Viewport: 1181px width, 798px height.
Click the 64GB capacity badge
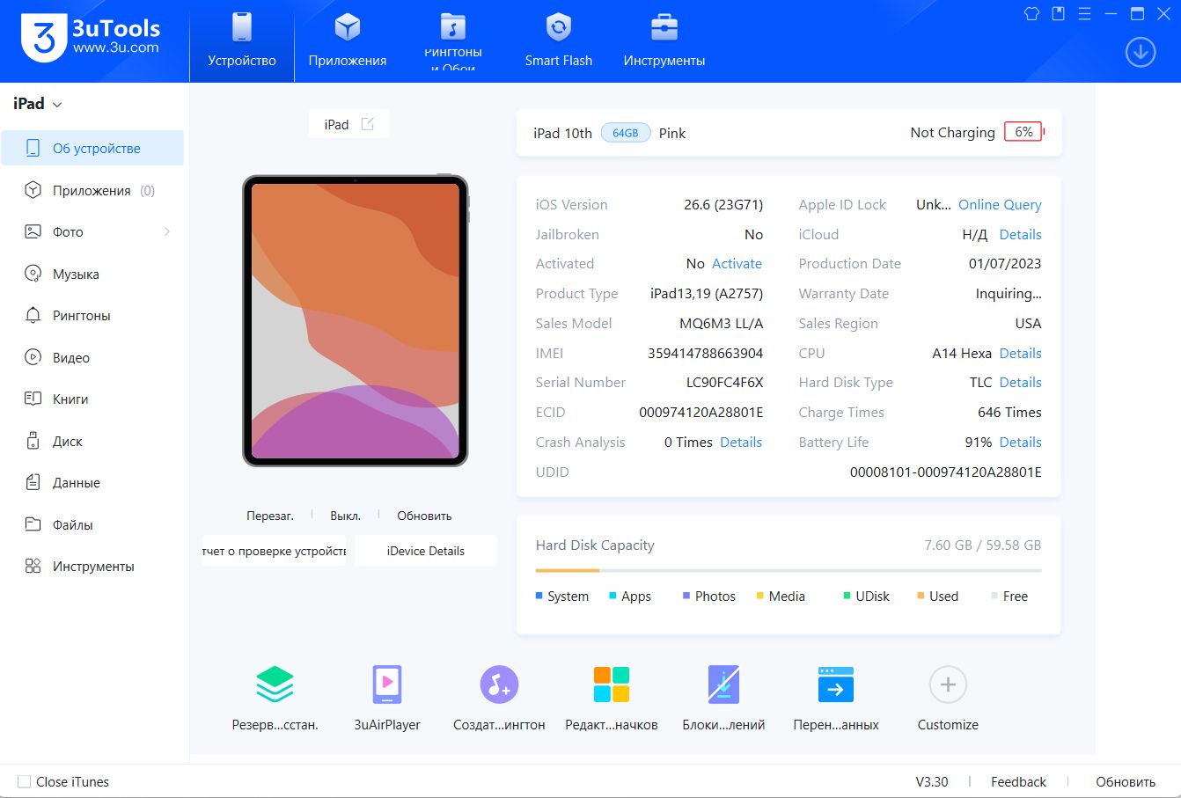626,133
